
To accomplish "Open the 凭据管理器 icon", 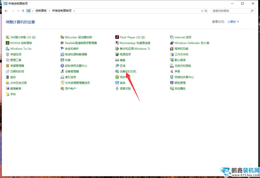I will (x=7, y=66).
